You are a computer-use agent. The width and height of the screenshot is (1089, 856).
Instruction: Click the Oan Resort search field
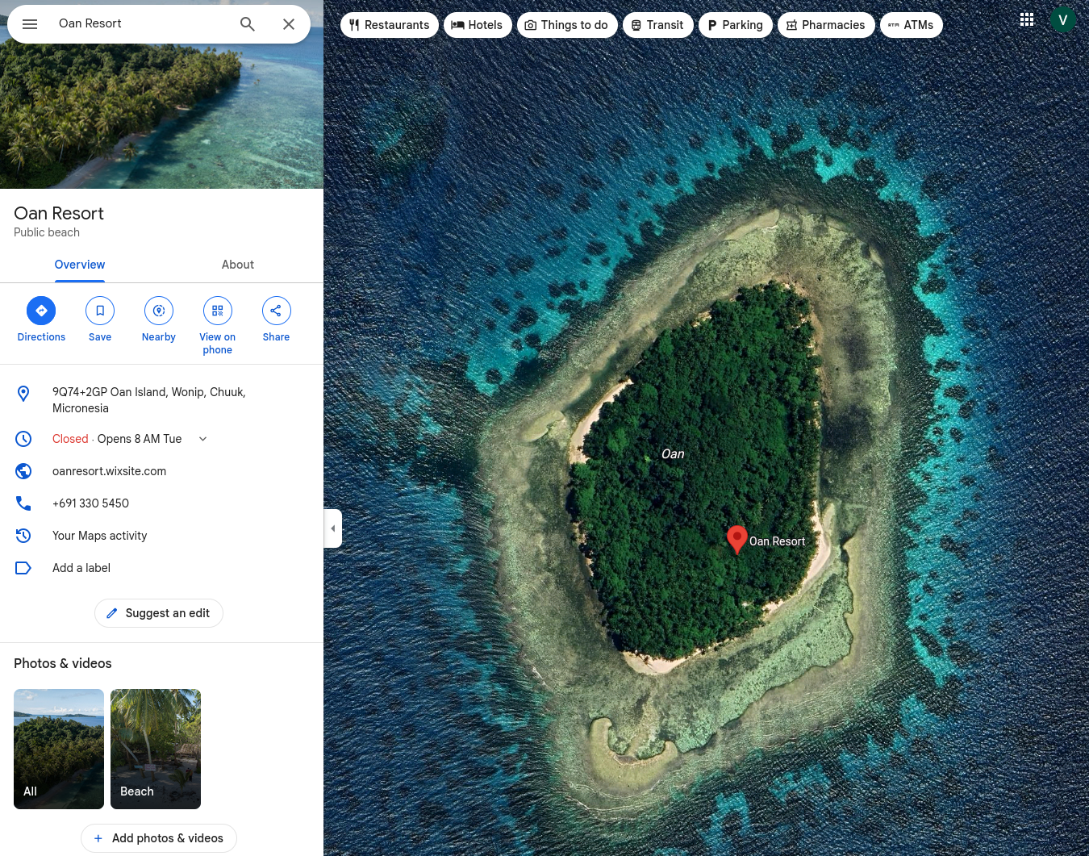[141, 24]
